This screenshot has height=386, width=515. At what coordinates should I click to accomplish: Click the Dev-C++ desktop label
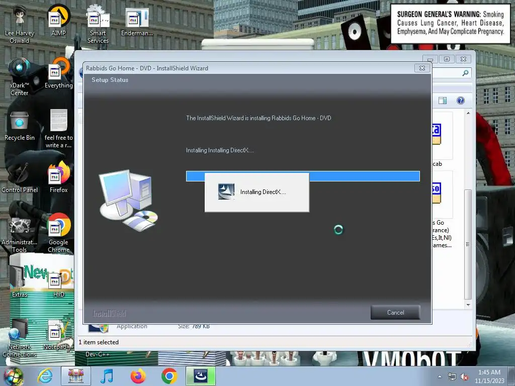(97, 354)
